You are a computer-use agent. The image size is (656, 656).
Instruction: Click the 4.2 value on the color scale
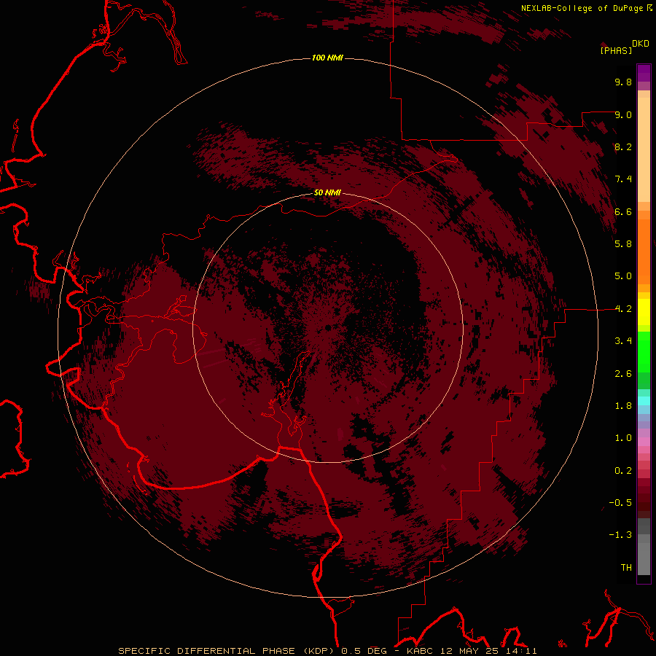coord(623,309)
